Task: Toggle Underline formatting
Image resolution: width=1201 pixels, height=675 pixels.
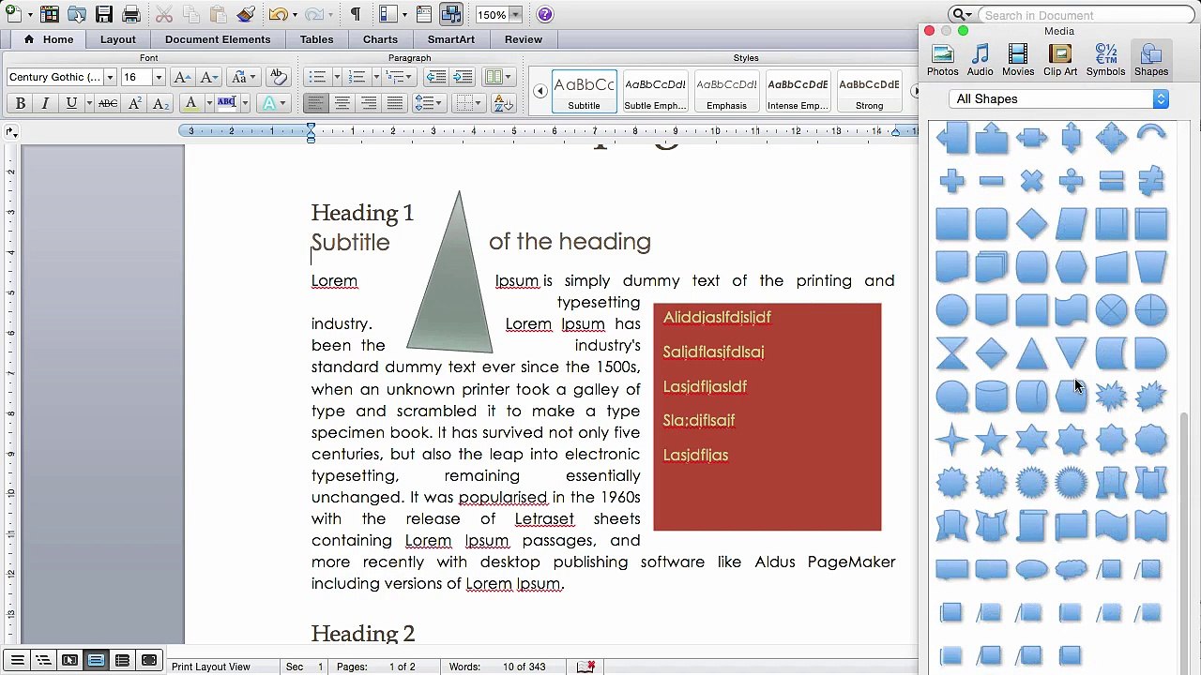Action: pos(71,103)
